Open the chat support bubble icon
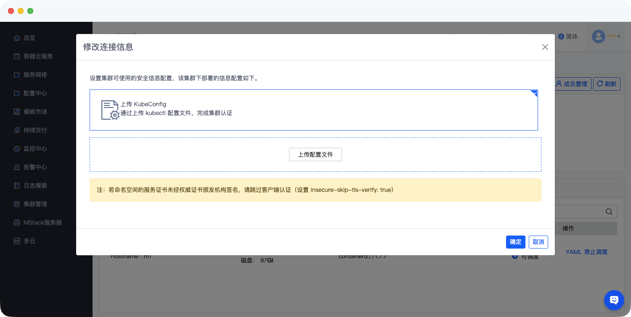Viewport: 631px width, 317px height. 614,300
